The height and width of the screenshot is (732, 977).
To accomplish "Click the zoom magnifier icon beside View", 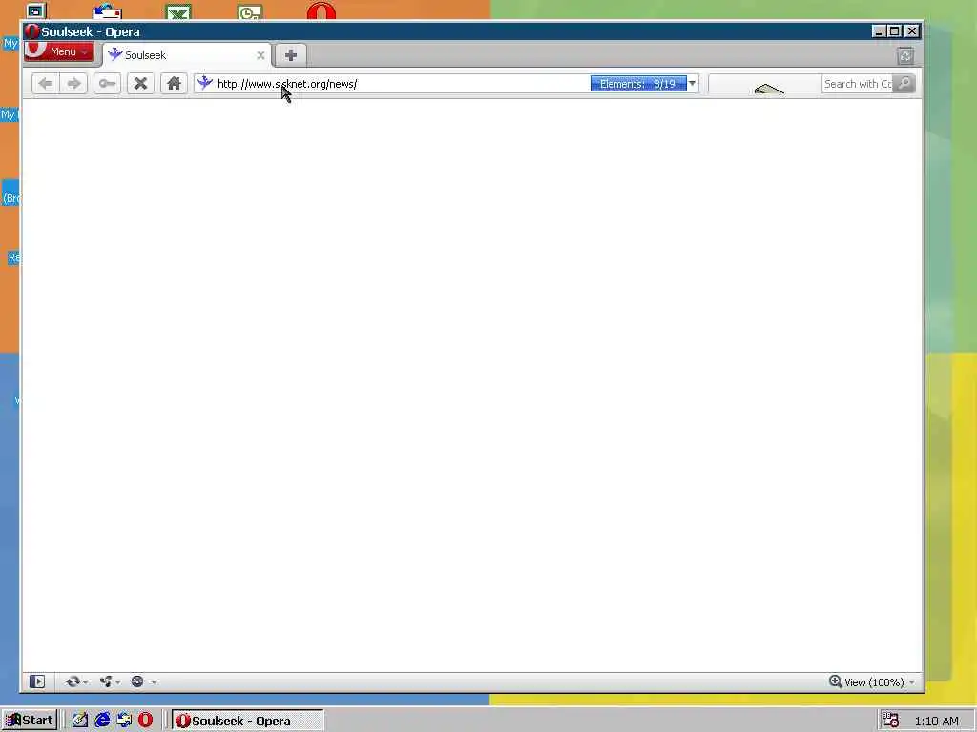I will [836, 681].
